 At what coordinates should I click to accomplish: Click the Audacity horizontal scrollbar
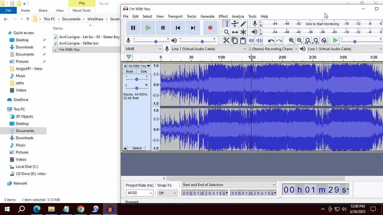coord(256,178)
